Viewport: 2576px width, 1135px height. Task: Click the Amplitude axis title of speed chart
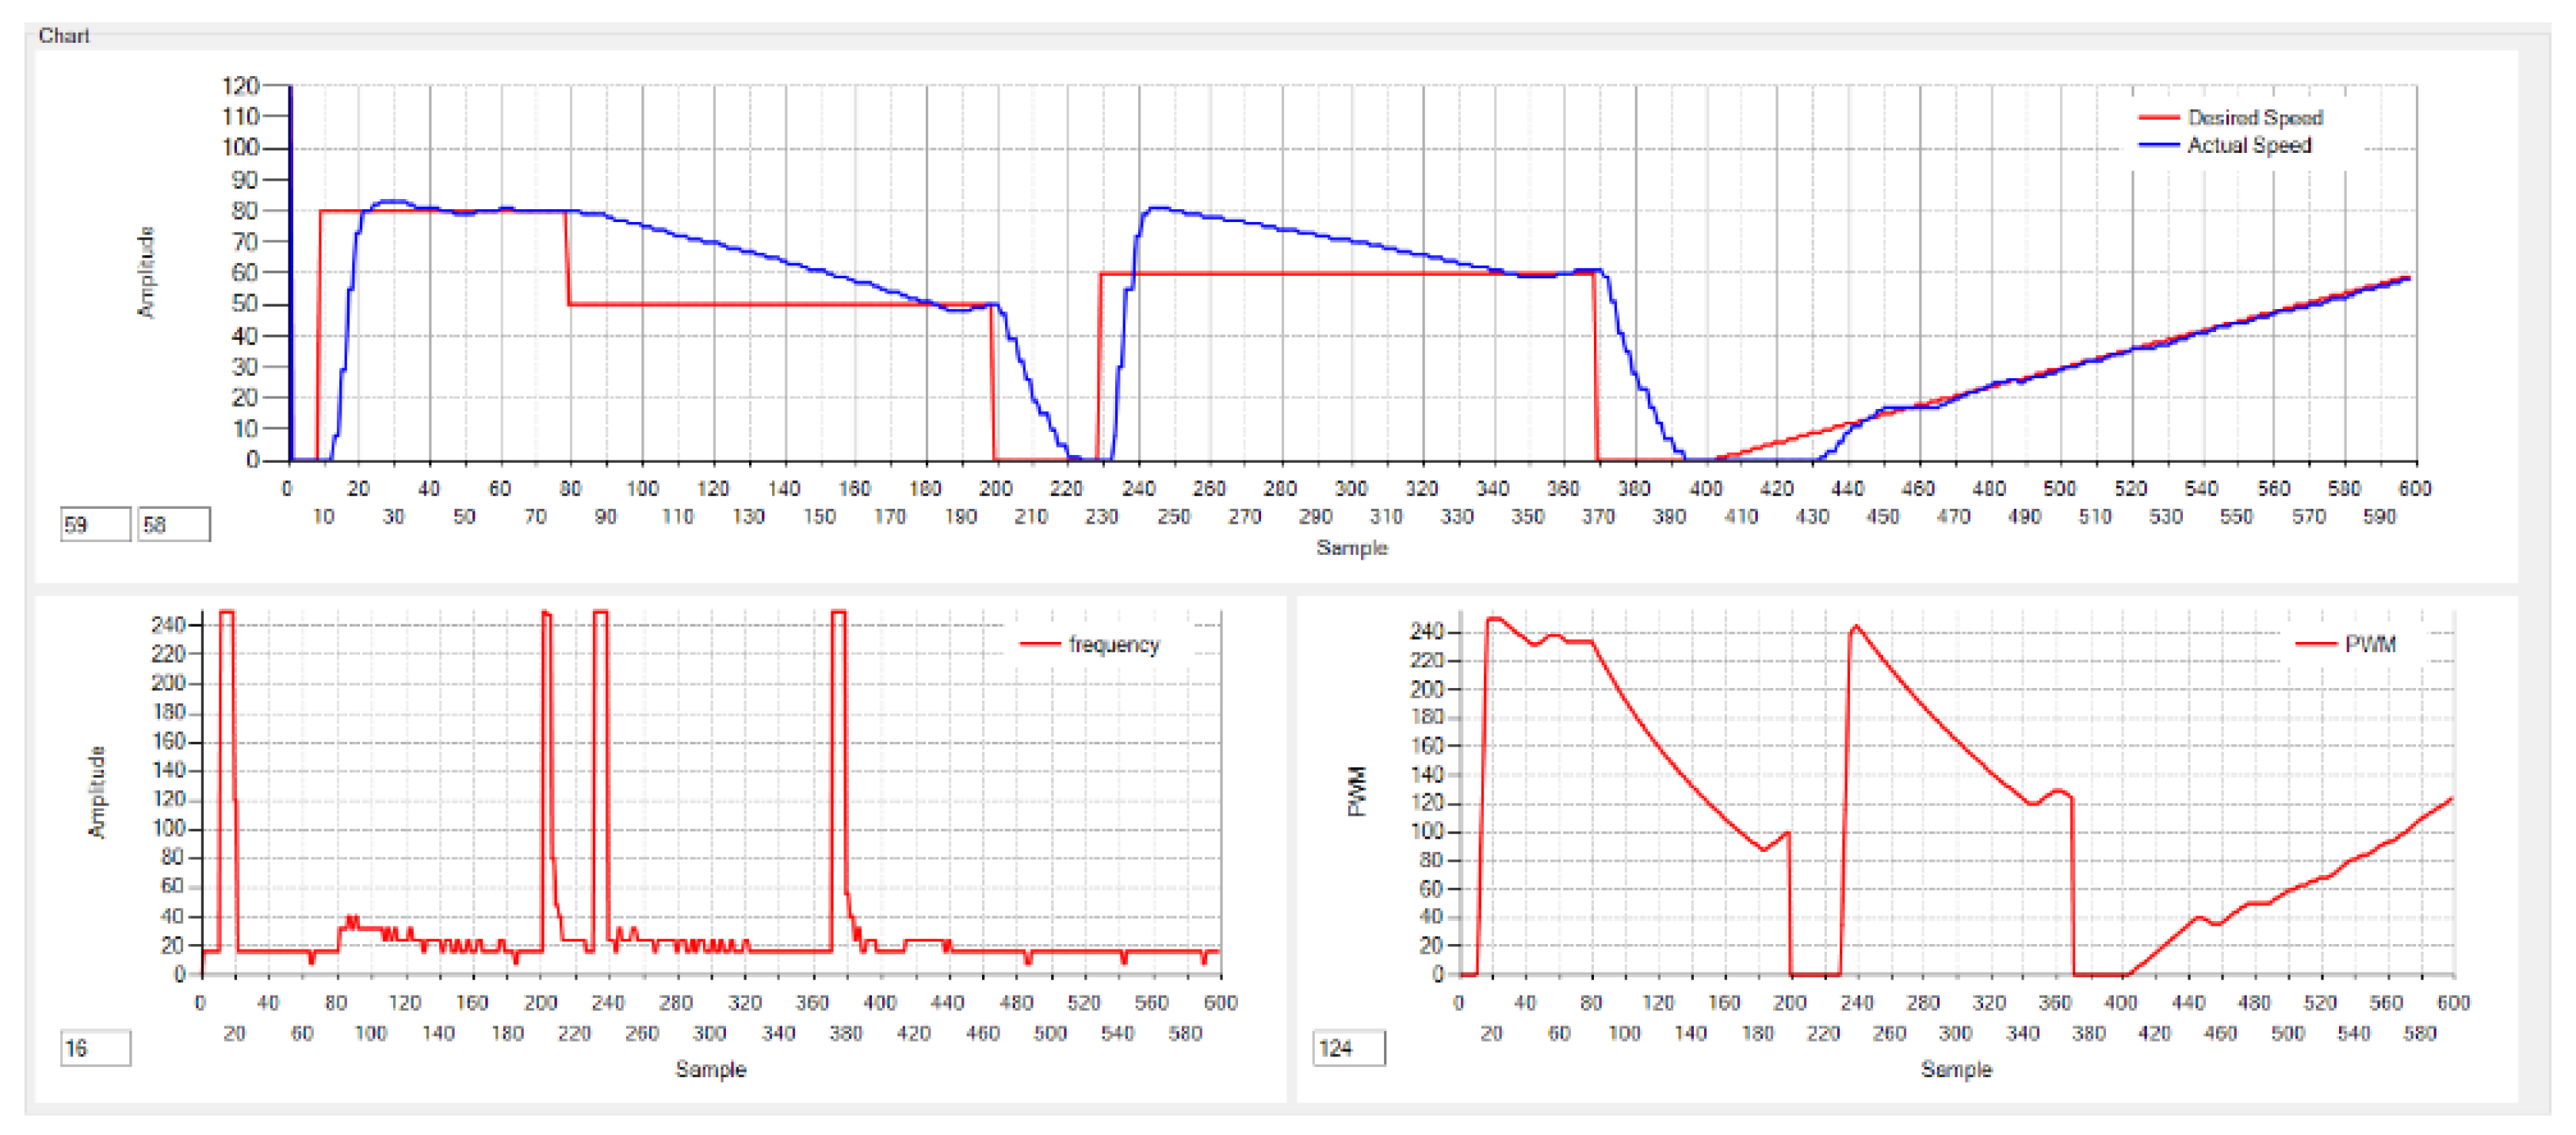pos(147,272)
